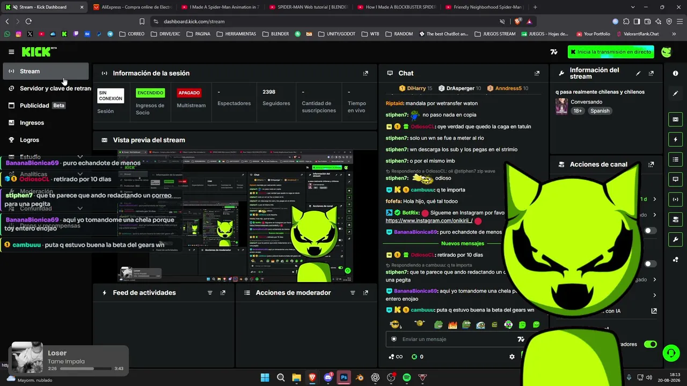This screenshot has height=386, width=687.
Task: Pop out the Información de la sesión panel
Action: pos(366,73)
